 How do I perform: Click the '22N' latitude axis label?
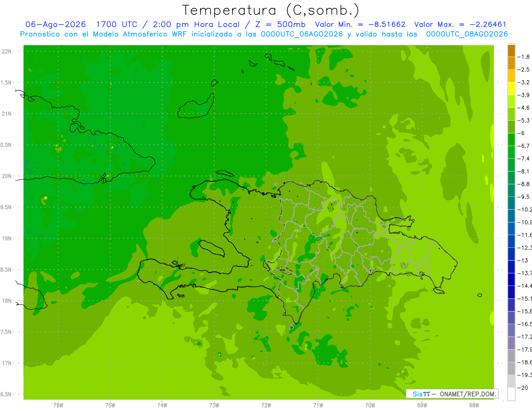(x=7, y=51)
